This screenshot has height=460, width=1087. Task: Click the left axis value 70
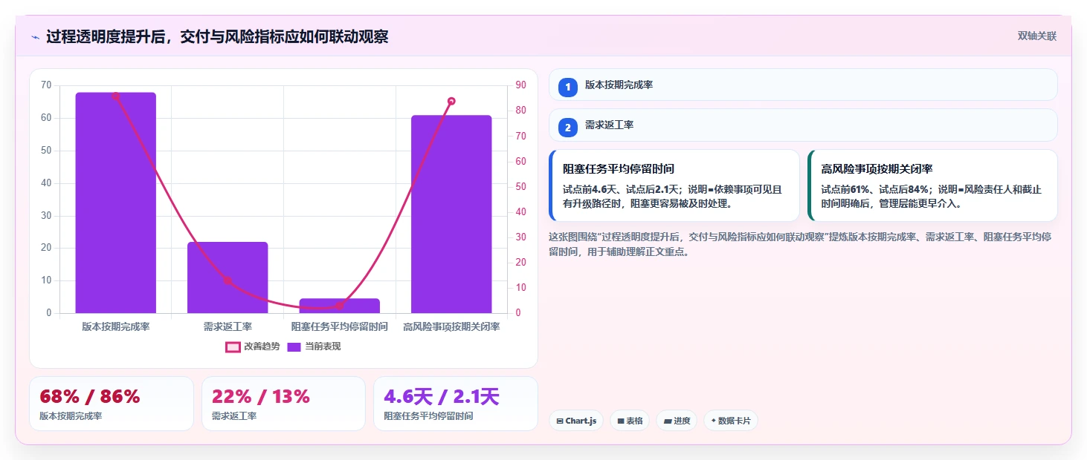coord(46,85)
